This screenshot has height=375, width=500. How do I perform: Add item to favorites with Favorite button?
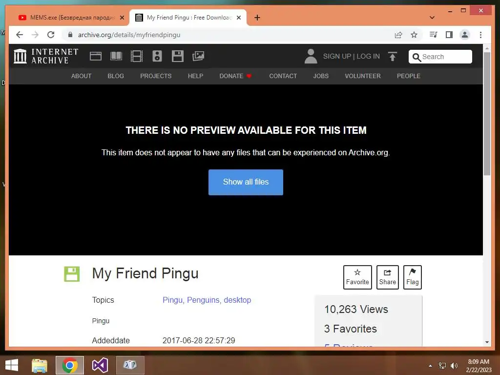point(357,277)
